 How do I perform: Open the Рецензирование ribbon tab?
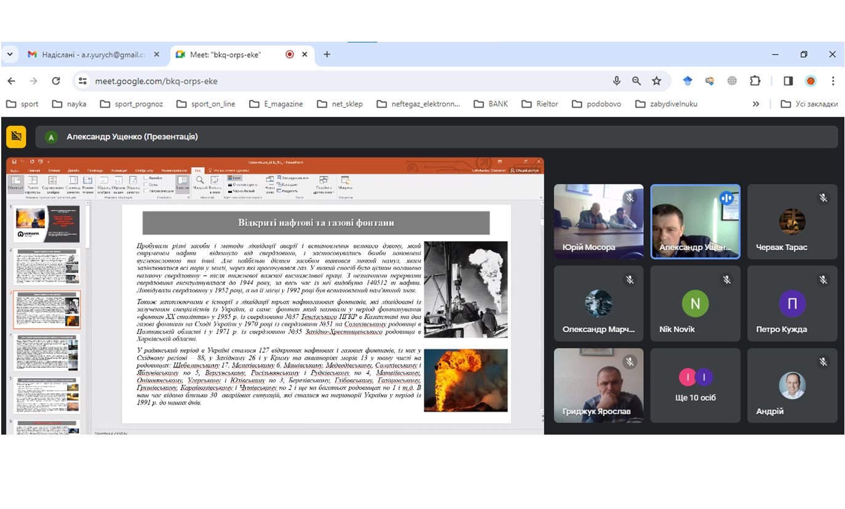[174, 170]
